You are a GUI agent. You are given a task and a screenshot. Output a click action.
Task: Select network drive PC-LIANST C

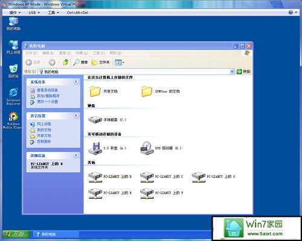(x=162, y=177)
